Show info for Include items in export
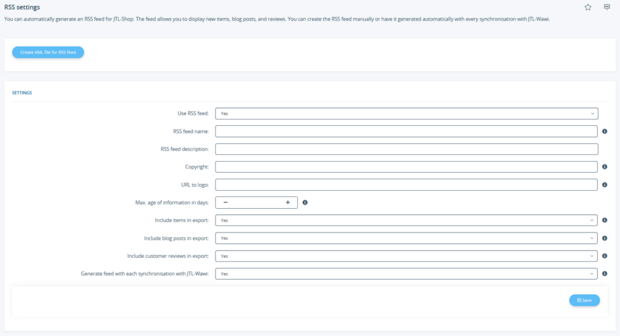 pos(605,220)
